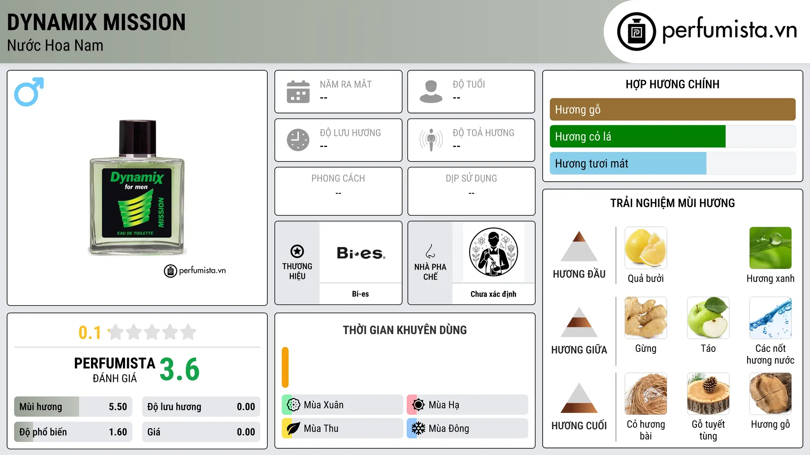Click the Mùa Đông snowflake icon

[418, 429]
